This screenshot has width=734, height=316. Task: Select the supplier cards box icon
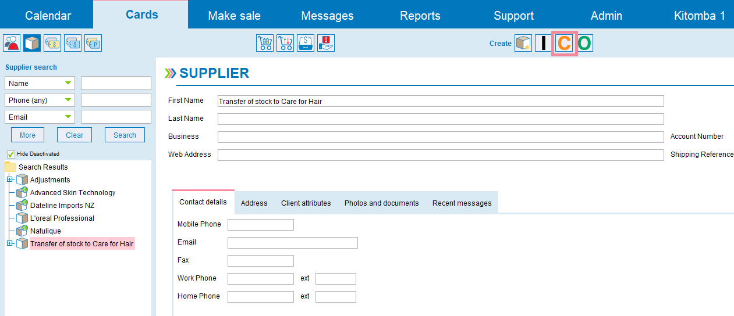tap(32, 43)
